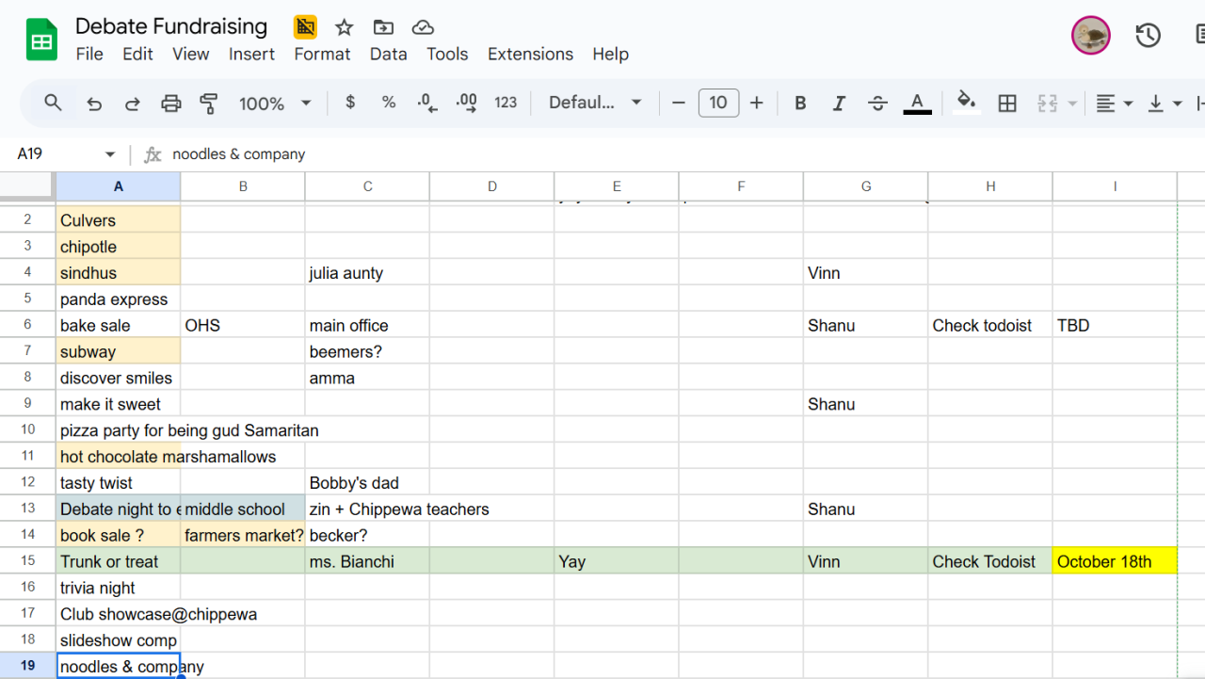This screenshot has width=1205, height=679.
Task: Search the menus with magnifier icon
Action: [x=53, y=103]
